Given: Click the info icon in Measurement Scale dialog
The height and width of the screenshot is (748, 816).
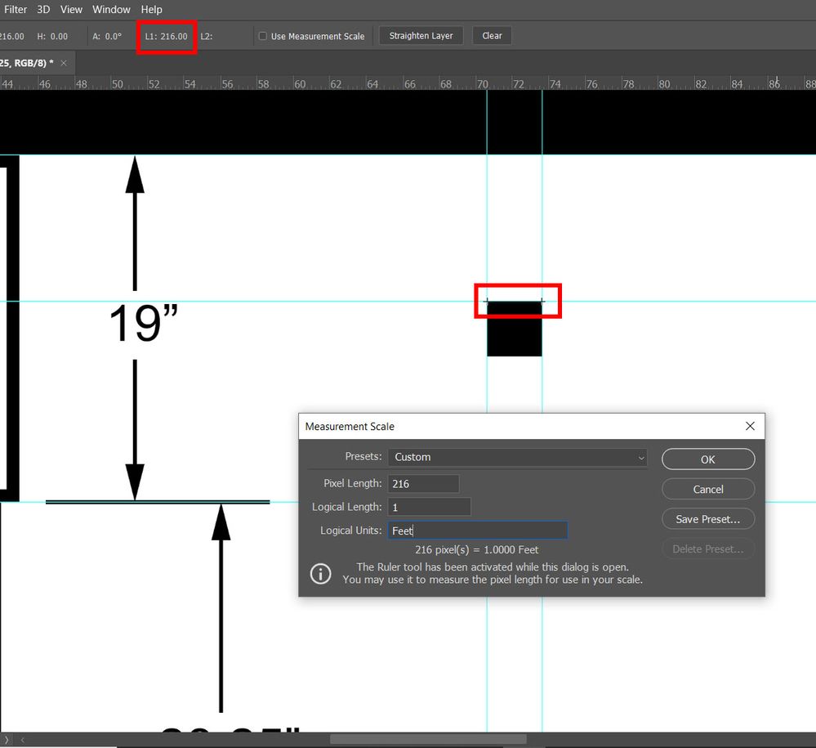Looking at the screenshot, I should click(x=320, y=573).
